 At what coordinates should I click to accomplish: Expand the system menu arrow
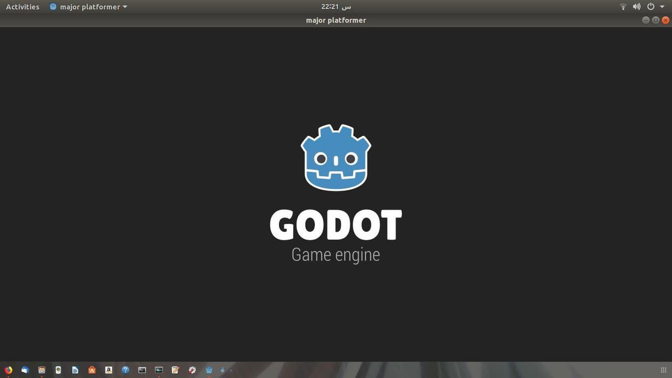click(x=662, y=7)
